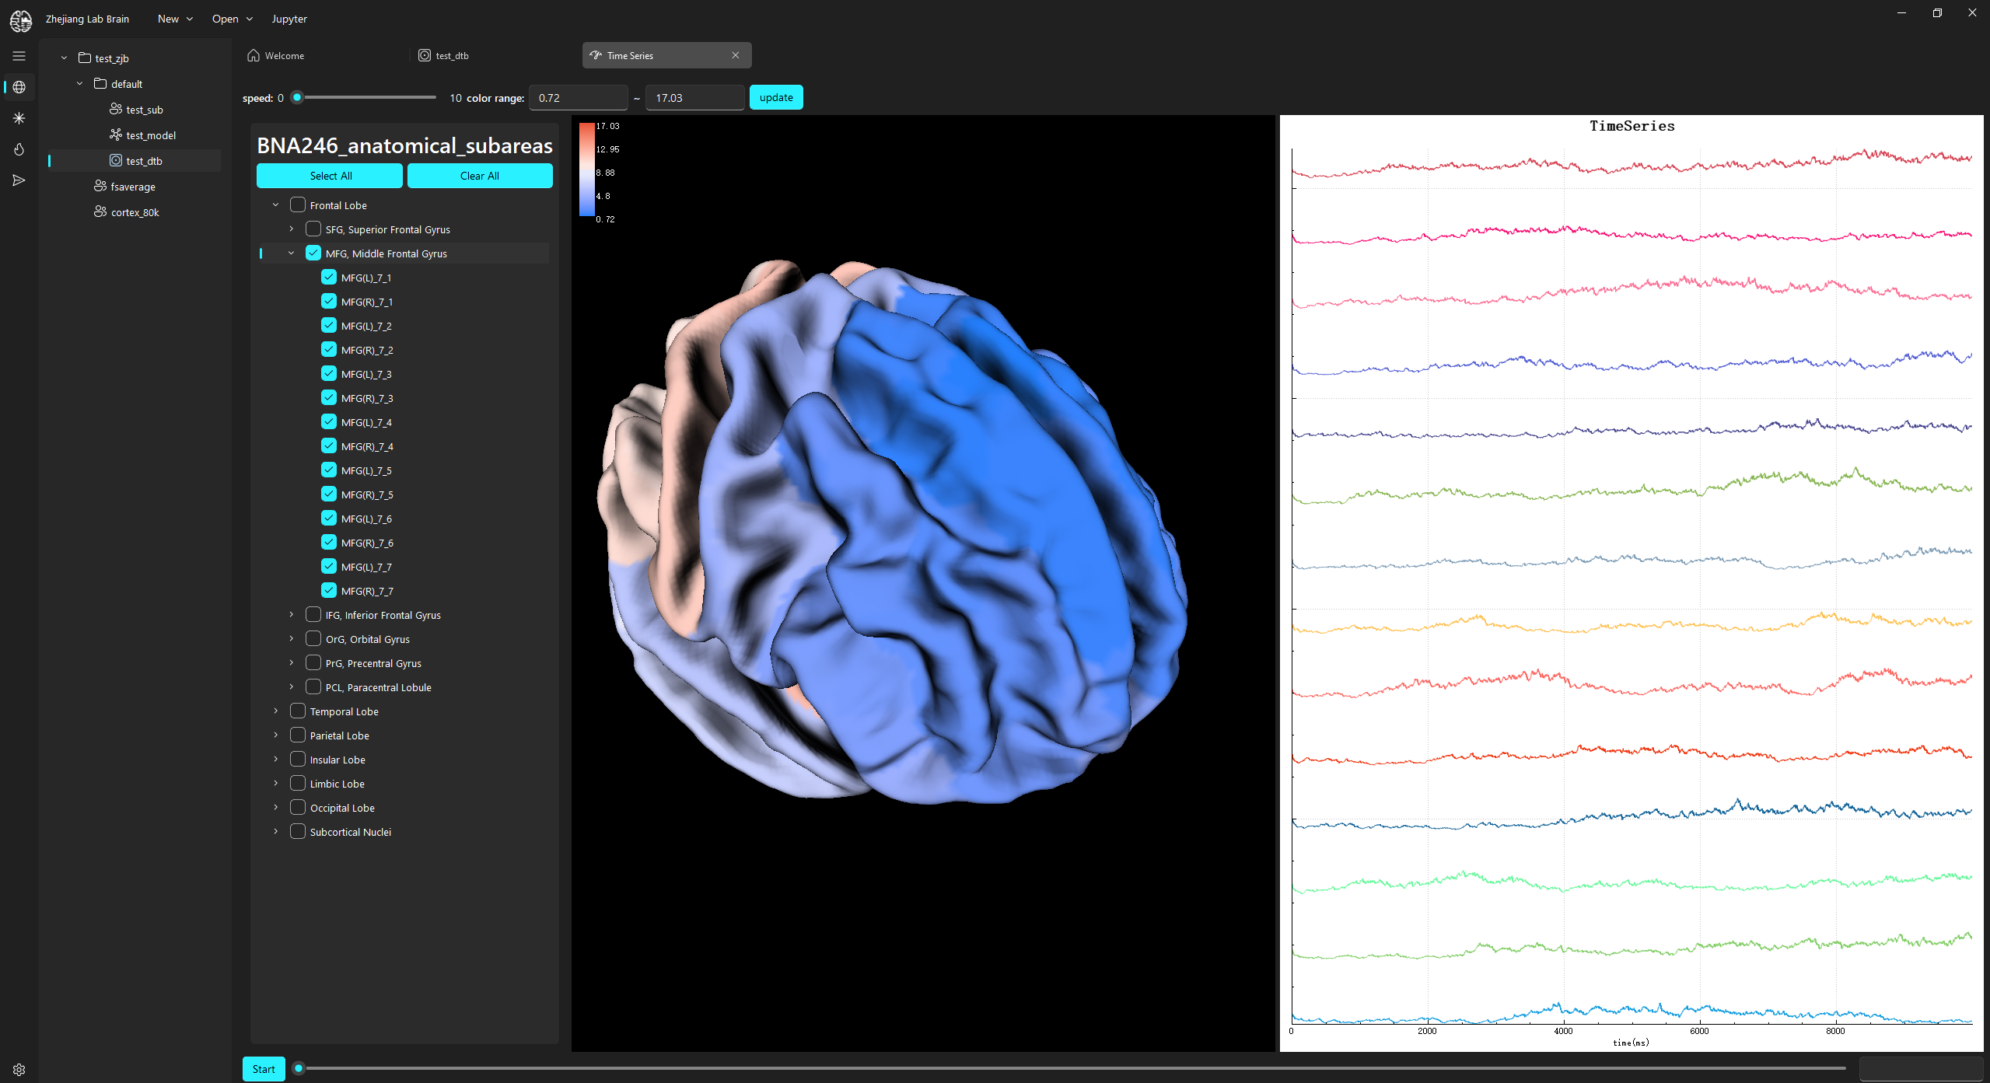Click the asterisk star icon in sidebar
1990x1083 pixels.
tap(19, 118)
